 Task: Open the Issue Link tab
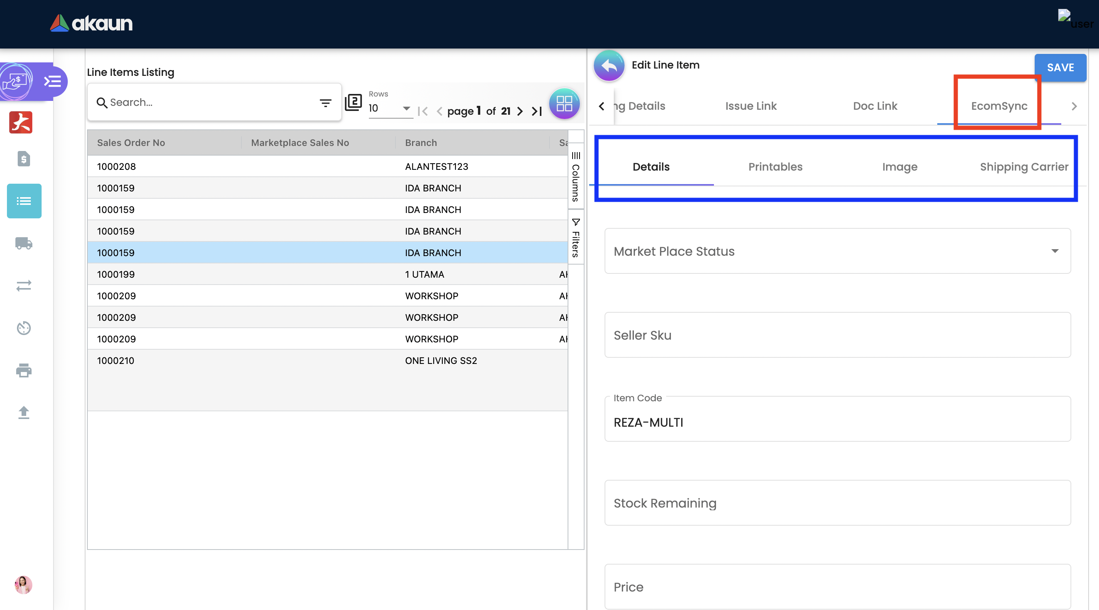point(751,106)
